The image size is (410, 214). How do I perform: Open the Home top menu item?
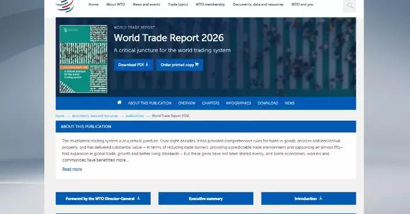pos(93,5)
